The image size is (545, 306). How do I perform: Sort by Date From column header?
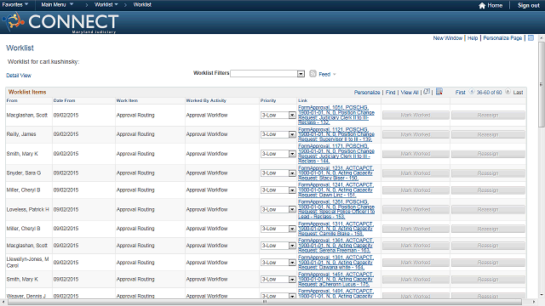tap(65, 100)
